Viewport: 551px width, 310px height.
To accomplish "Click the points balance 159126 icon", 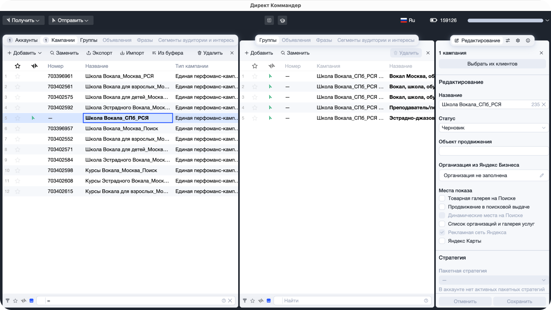I will click(x=433, y=20).
